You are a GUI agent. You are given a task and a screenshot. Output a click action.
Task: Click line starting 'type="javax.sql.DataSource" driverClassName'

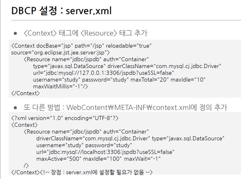click(x=127, y=66)
